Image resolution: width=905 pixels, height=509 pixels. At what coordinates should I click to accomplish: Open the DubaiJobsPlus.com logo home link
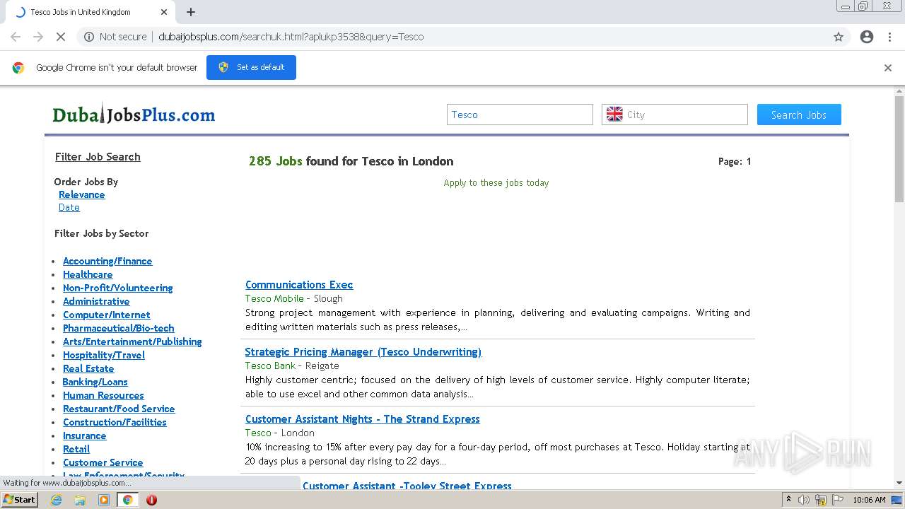134,115
